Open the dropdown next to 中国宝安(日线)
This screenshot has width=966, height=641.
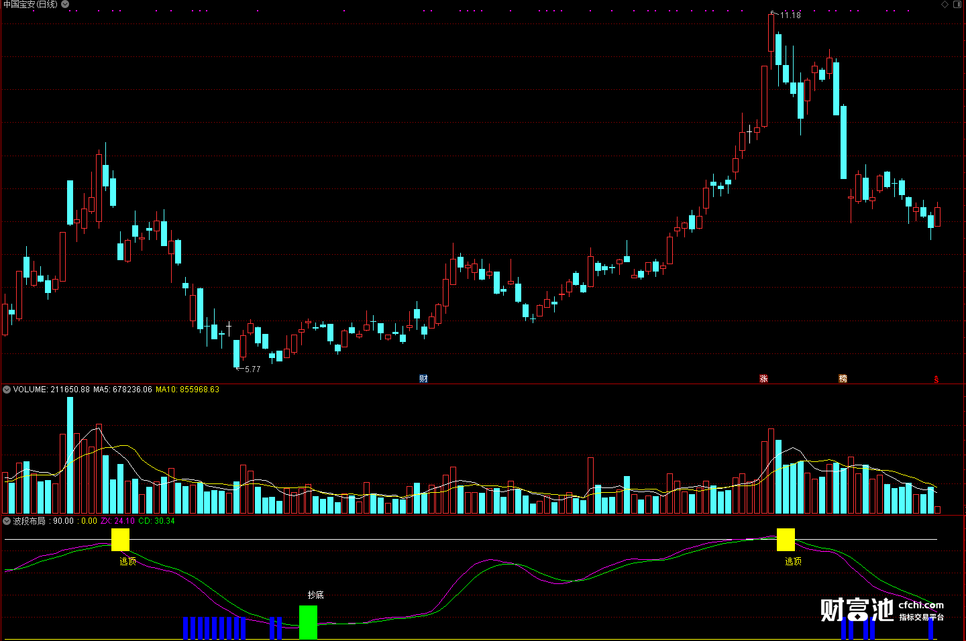65,4
